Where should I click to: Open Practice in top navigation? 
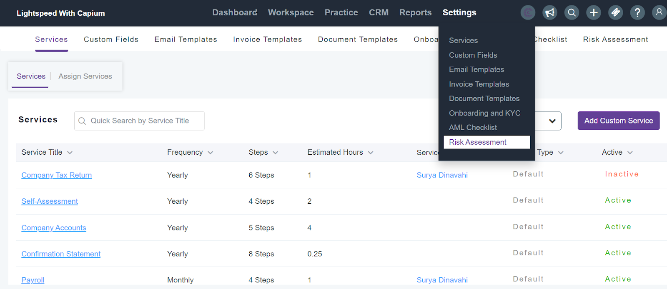[341, 12]
